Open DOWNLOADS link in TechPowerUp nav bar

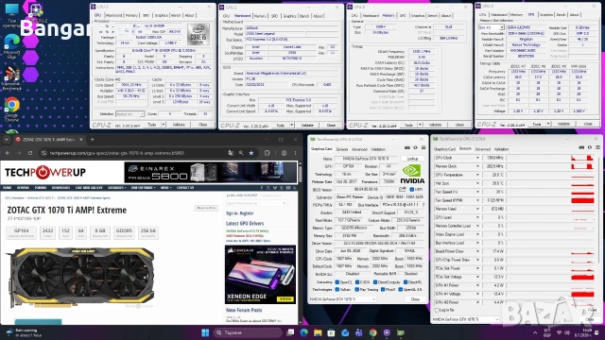(60, 188)
